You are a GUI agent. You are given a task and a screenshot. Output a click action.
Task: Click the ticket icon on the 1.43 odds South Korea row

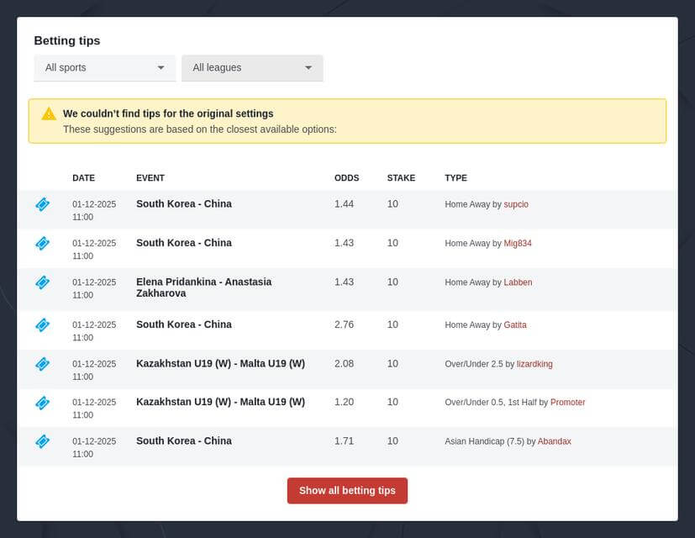click(x=42, y=244)
